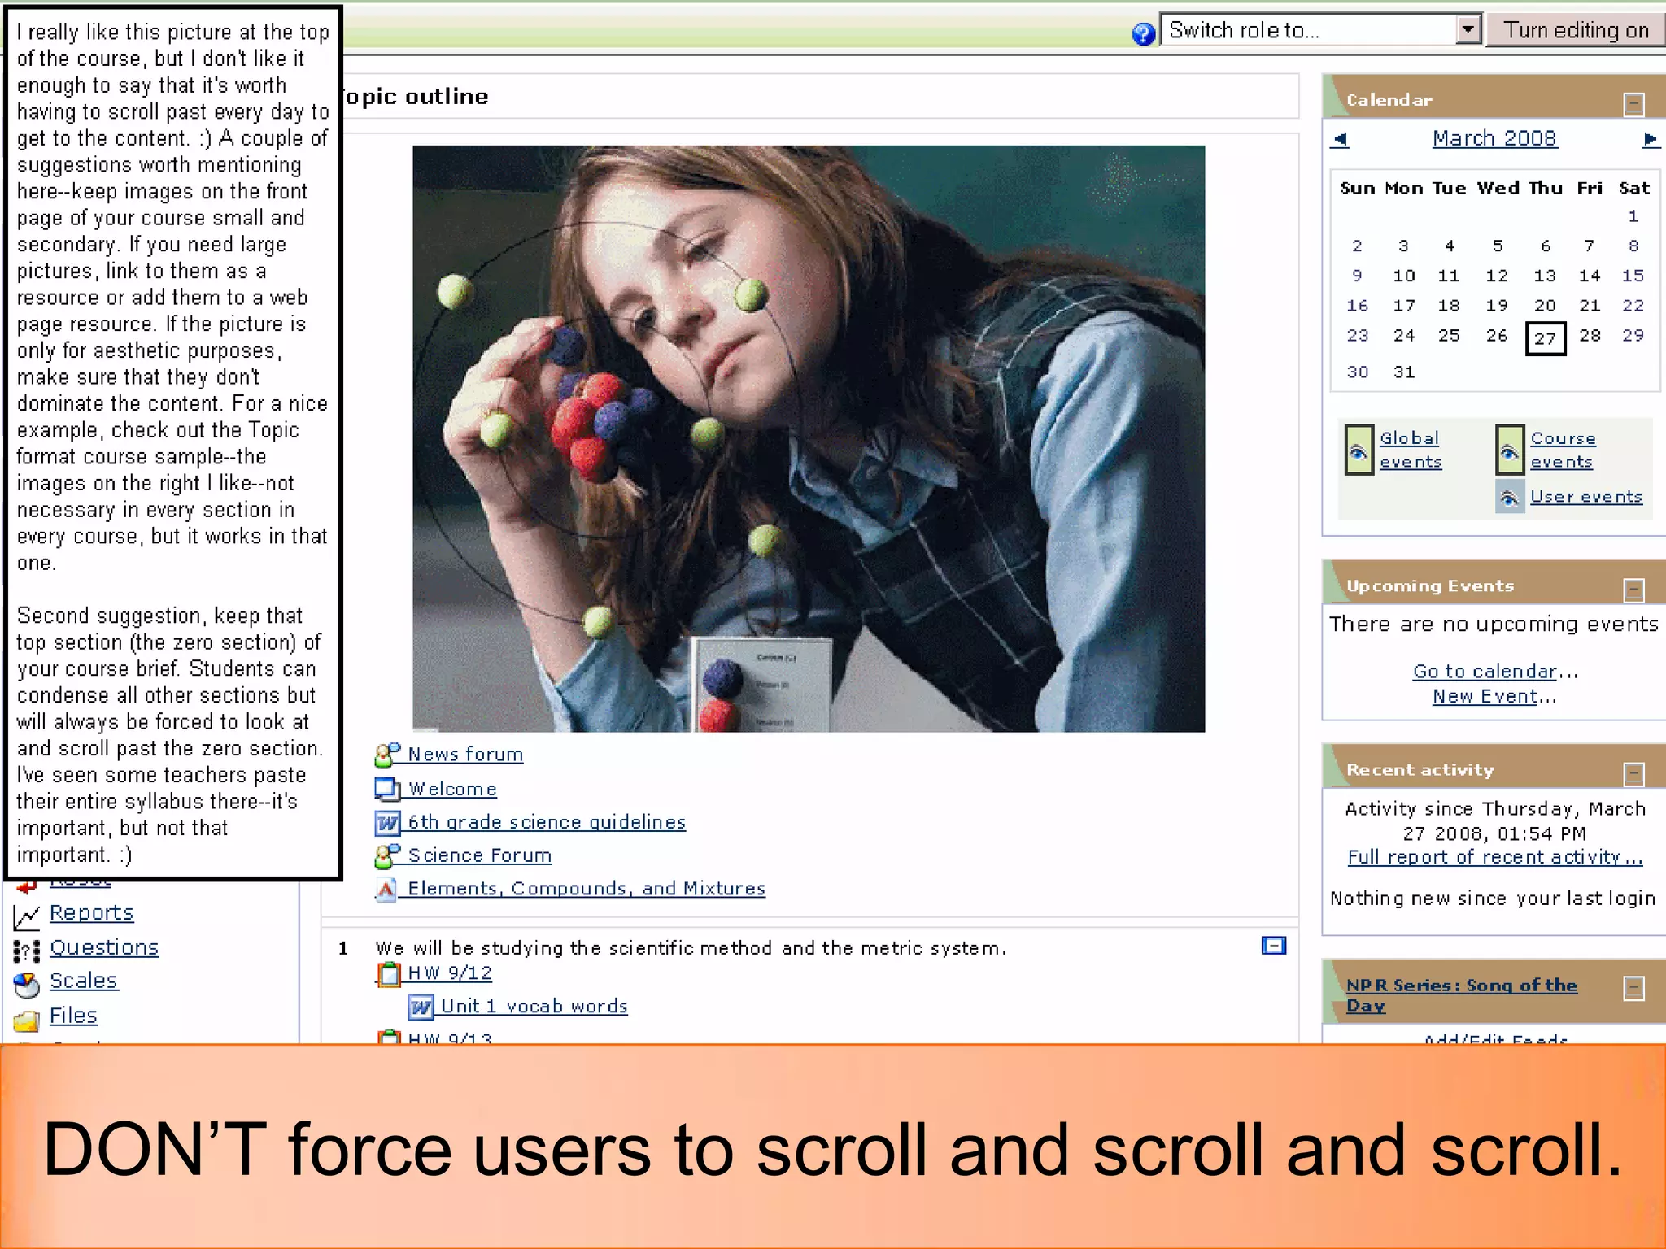Open the Switch role to dropdown
Viewport: 1666px width, 1249px height.
(1320, 30)
